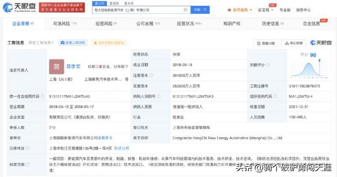Screen dimensions: 337x177
Task: Open the 企业背景 tab
Action: coord(23,24)
